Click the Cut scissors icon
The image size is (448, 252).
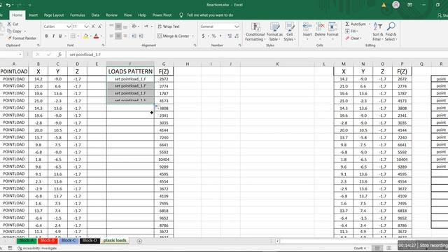pyautogui.click(x=9, y=24)
